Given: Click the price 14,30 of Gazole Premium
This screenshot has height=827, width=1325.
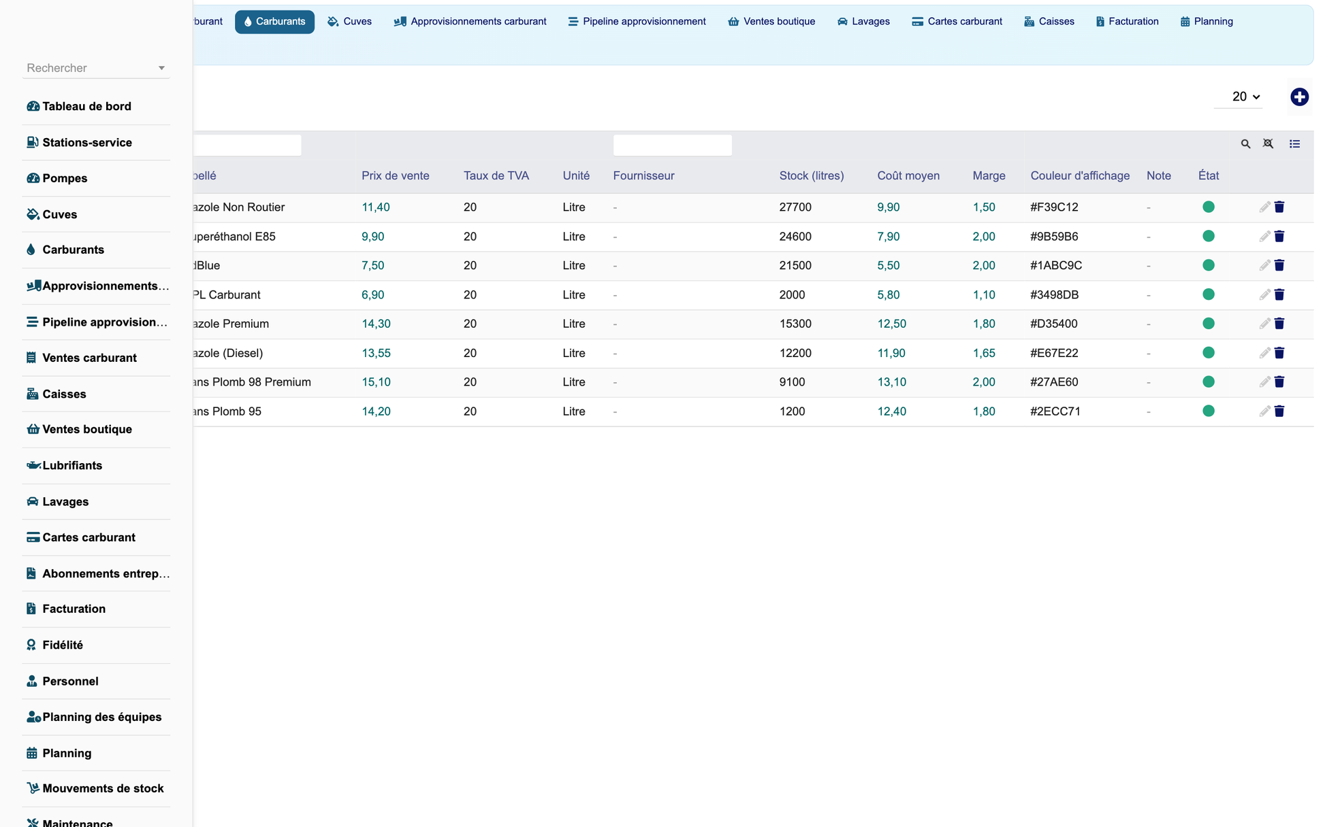Looking at the screenshot, I should coord(376,324).
